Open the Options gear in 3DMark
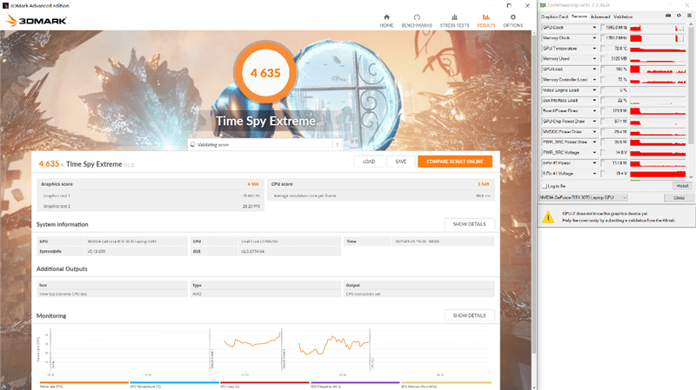 coord(512,21)
